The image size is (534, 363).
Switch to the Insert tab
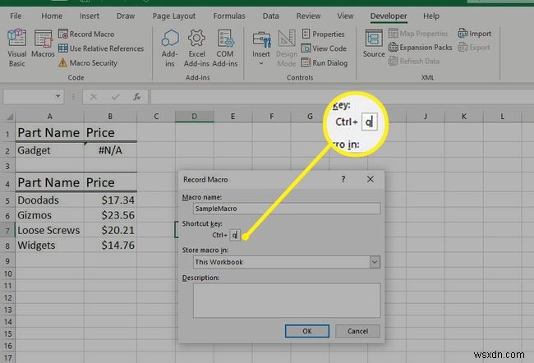[x=90, y=16]
